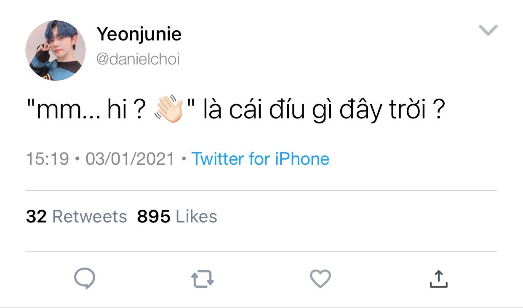Click the 03/01/2021 date

point(130,159)
